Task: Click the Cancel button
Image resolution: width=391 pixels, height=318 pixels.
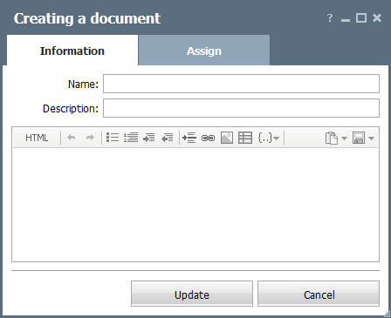Action: click(319, 294)
